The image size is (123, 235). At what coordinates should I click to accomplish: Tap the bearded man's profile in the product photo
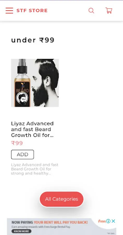coord(46,83)
